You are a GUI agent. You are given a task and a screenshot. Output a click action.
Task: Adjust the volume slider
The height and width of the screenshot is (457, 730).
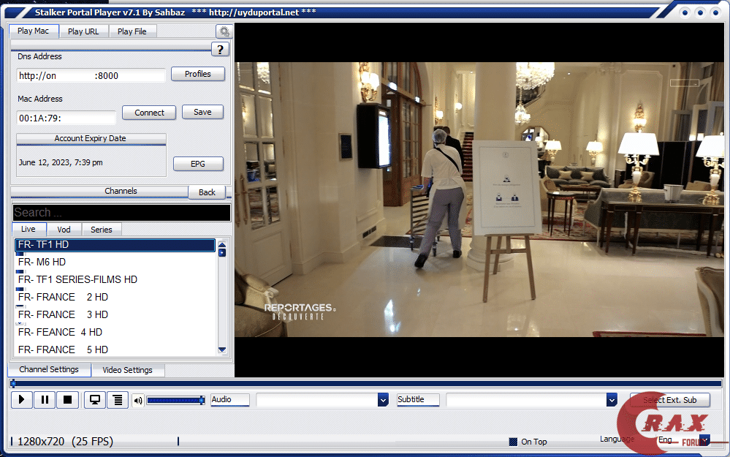tap(175, 400)
